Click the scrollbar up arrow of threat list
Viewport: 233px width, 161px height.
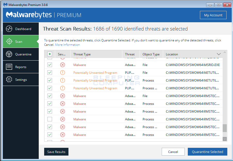[225, 53]
